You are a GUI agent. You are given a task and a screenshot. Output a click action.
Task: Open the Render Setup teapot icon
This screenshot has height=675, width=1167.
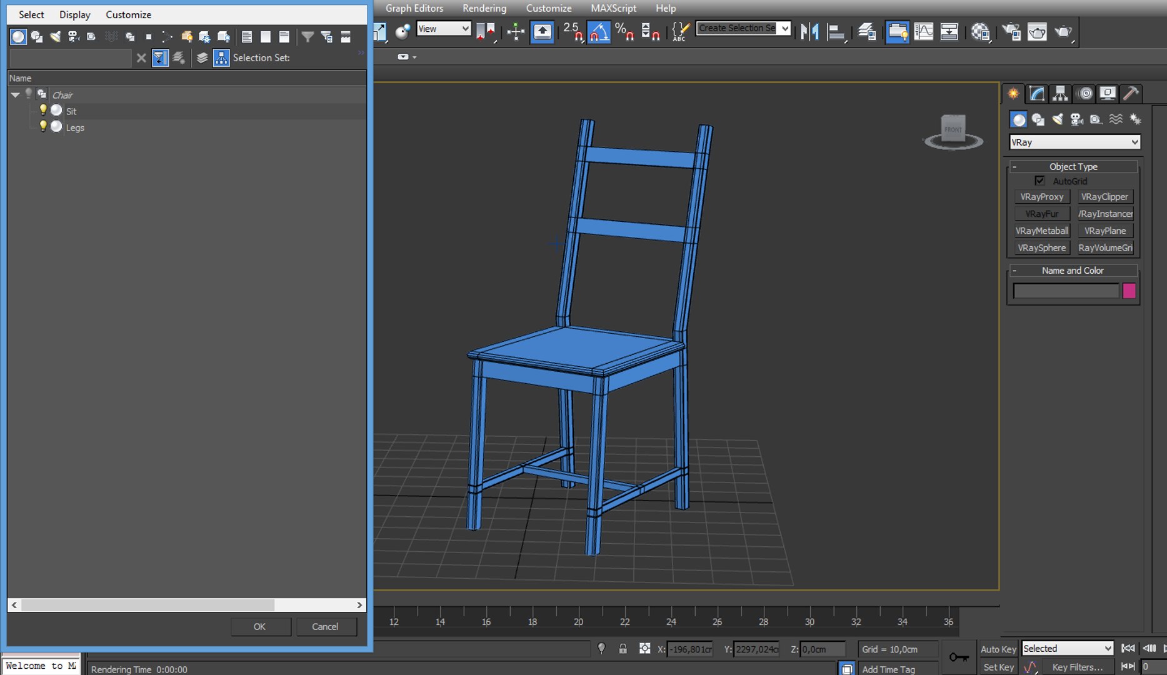point(1011,31)
